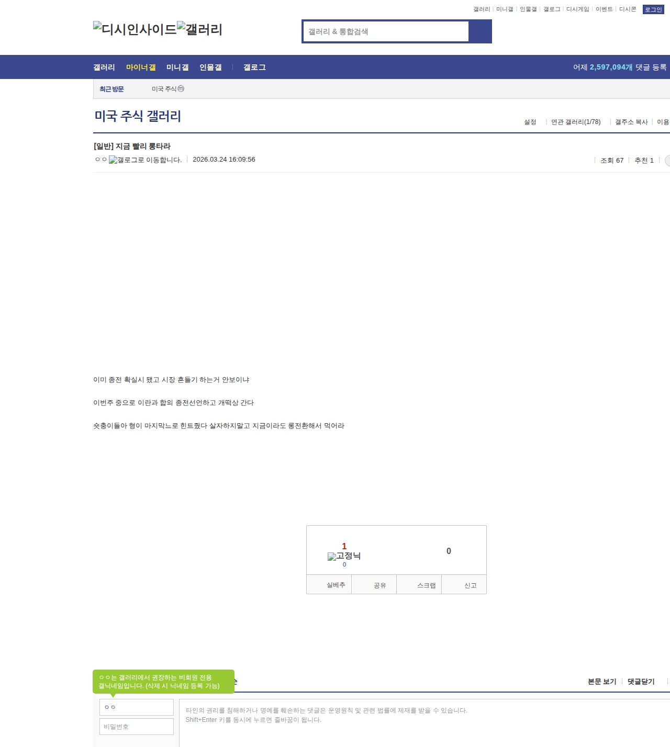Click the 조회 67 view count
Screen dimensions: 670x747
(612, 161)
